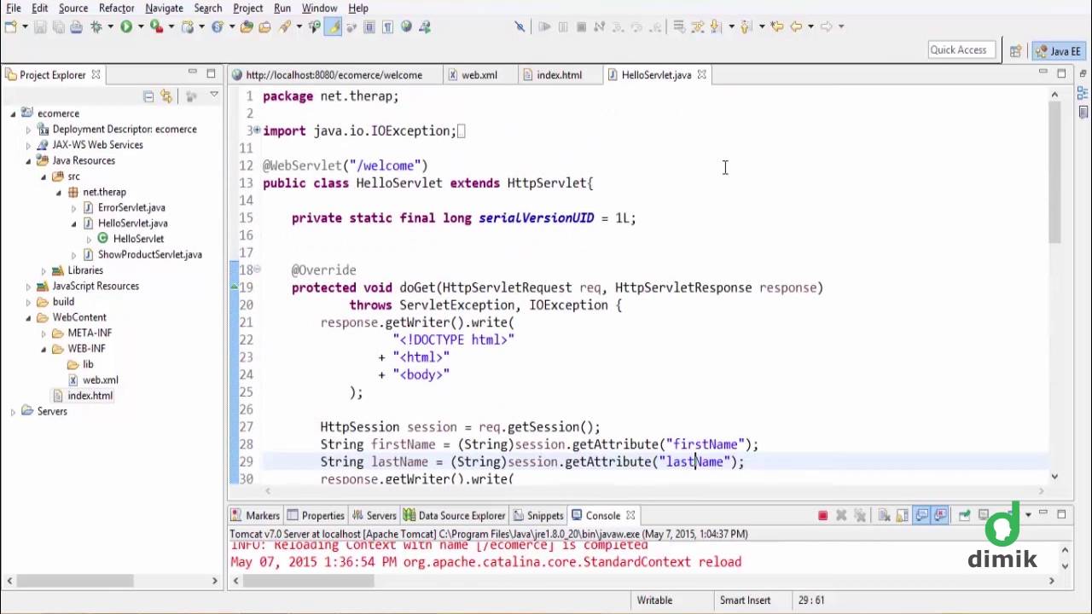1092x614 pixels.
Task: Collapse the ecomerce project node
Action: coord(13,113)
